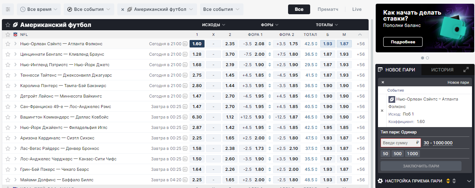Expand НАСТРОЙКА ПРИЕМА ПАРИ section chevron
The height and width of the screenshot is (188, 475).
(469, 181)
